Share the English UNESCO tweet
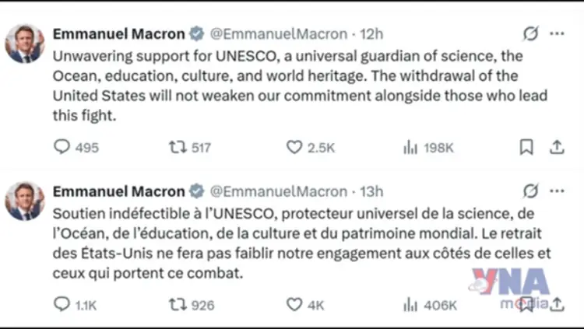The height and width of the screenshot is (329, 584). pos(557,147)
